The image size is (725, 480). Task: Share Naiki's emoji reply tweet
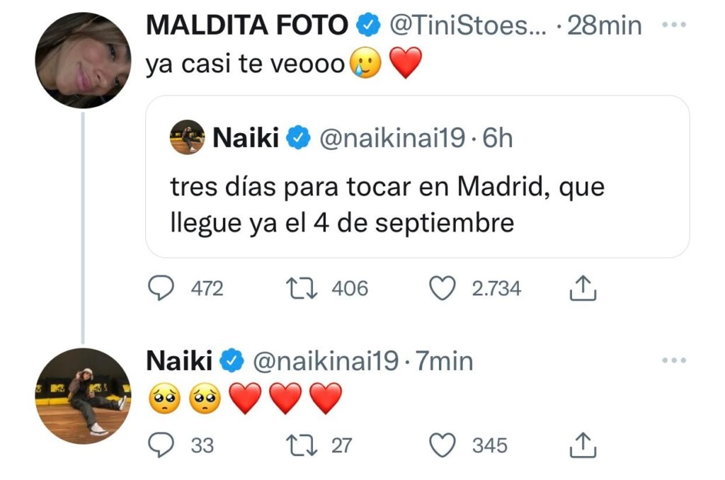coord(583,445)
